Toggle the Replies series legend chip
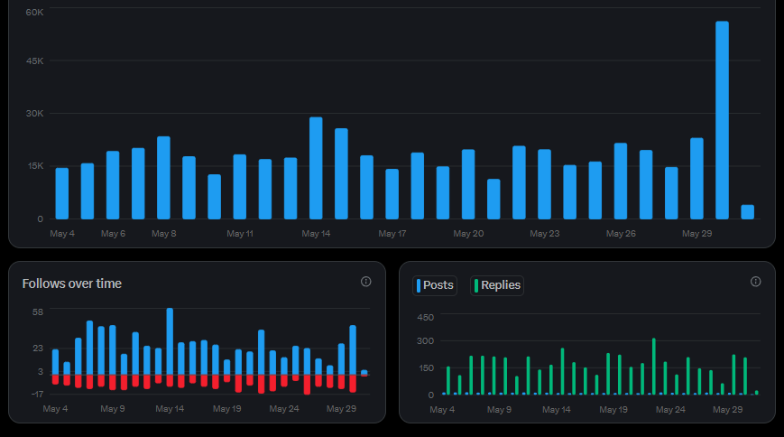 [x=497, y=285]
